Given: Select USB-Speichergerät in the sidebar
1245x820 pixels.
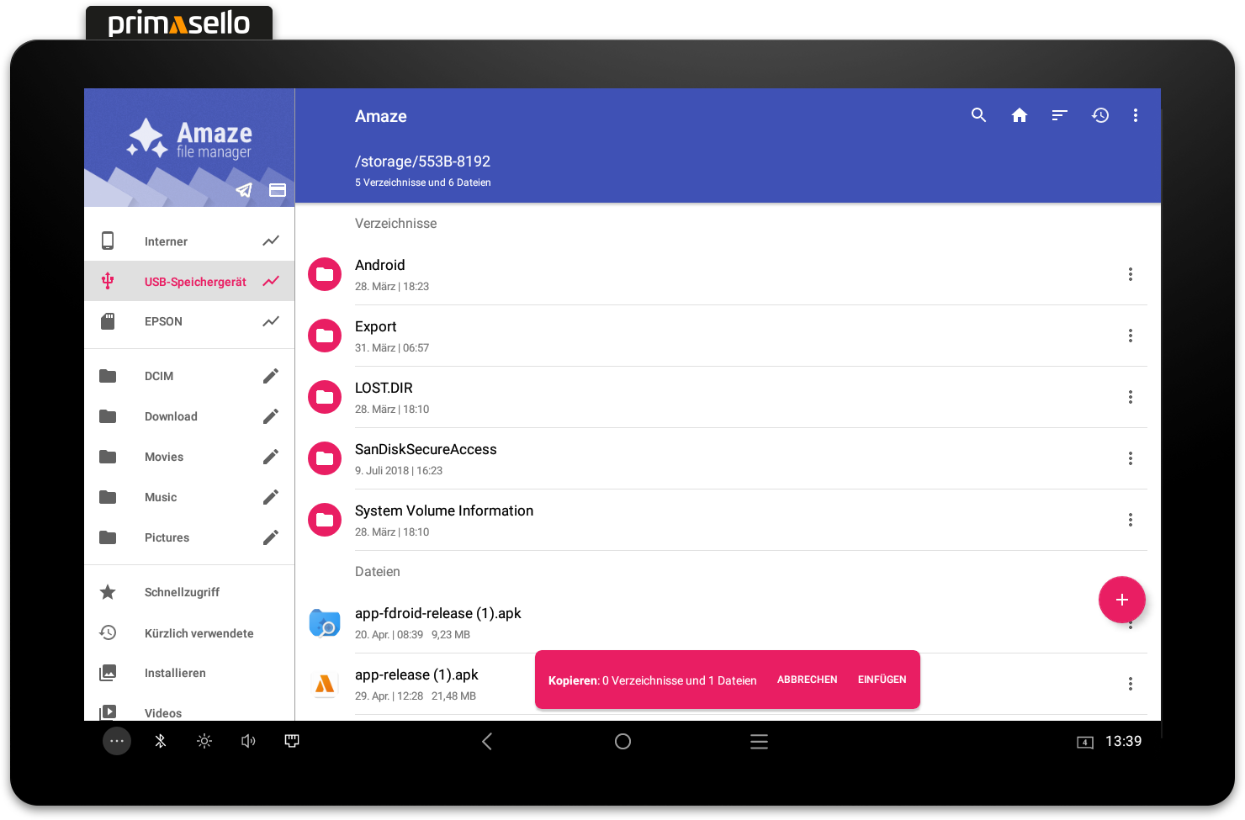Looking at the screenshot, I should (194, 282).
